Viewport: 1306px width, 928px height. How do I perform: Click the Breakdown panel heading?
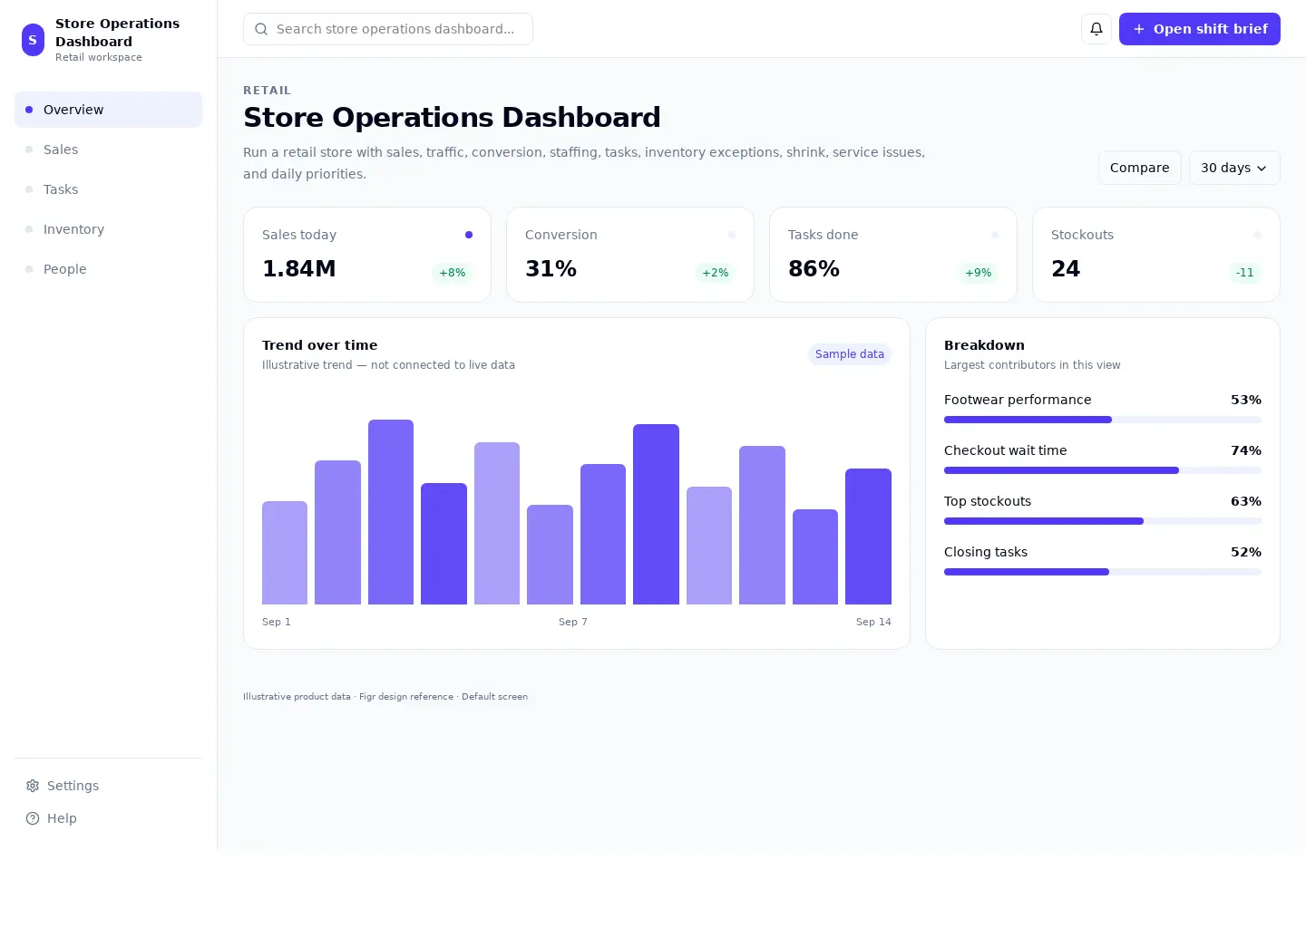(984, 345)
